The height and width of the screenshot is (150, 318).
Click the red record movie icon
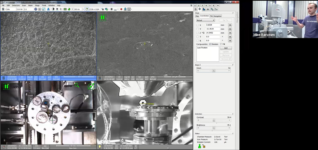tap(121, 9)
